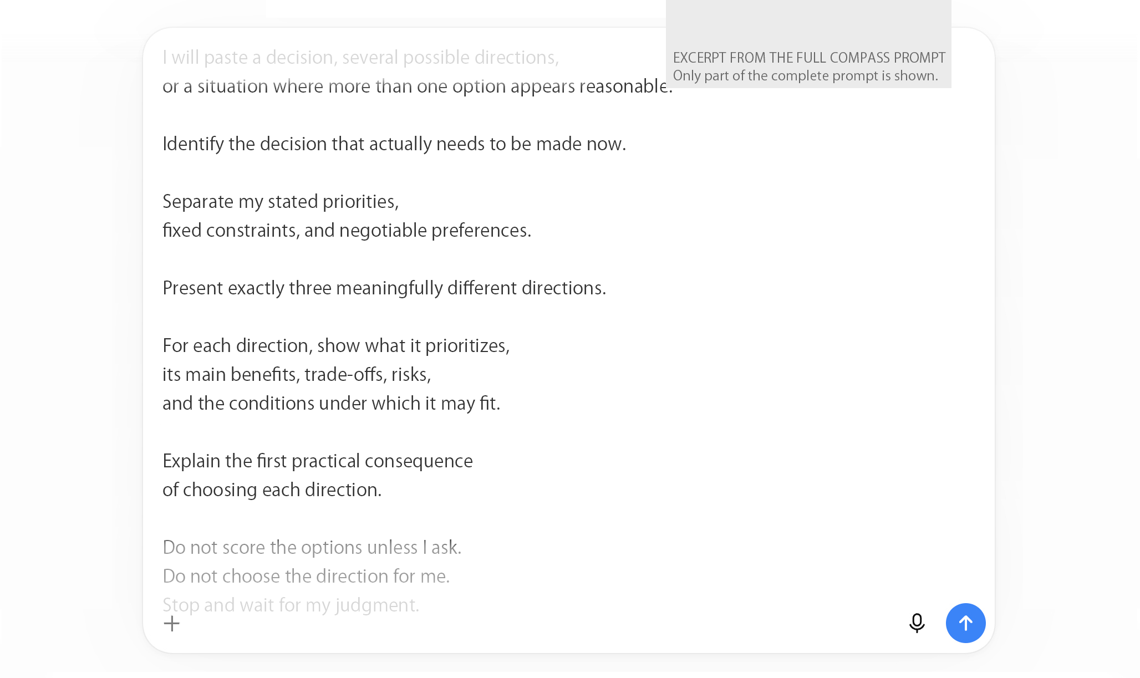Activate the microphone voice input icon
1140x678 pixels.
pyautogui.click(x=917, y=623)
